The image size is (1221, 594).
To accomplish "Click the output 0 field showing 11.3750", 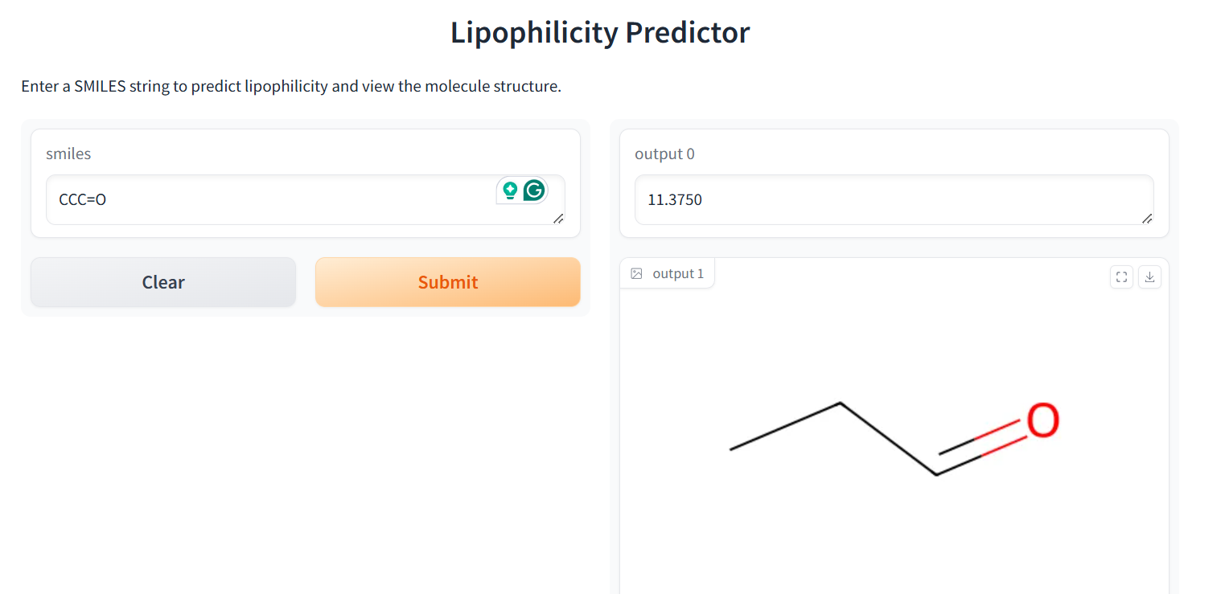I will 885,199.
